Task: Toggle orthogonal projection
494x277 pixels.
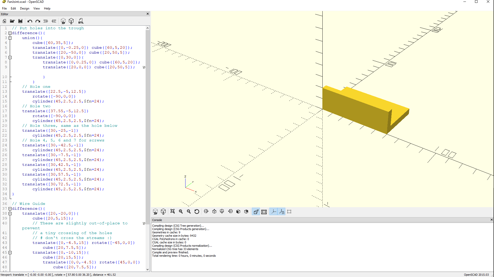Action: [264, 212]
